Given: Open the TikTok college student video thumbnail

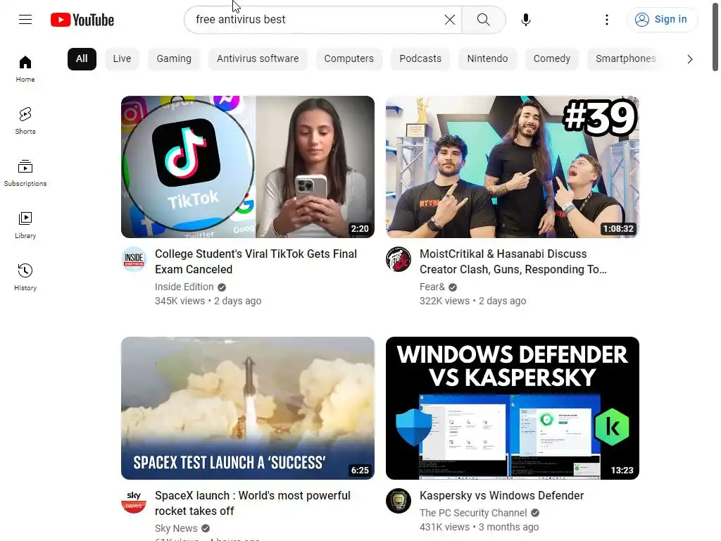Looking at the screenshot, I should [x=248, y=166].
